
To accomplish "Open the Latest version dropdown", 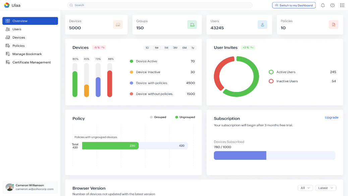I will 326,188.
